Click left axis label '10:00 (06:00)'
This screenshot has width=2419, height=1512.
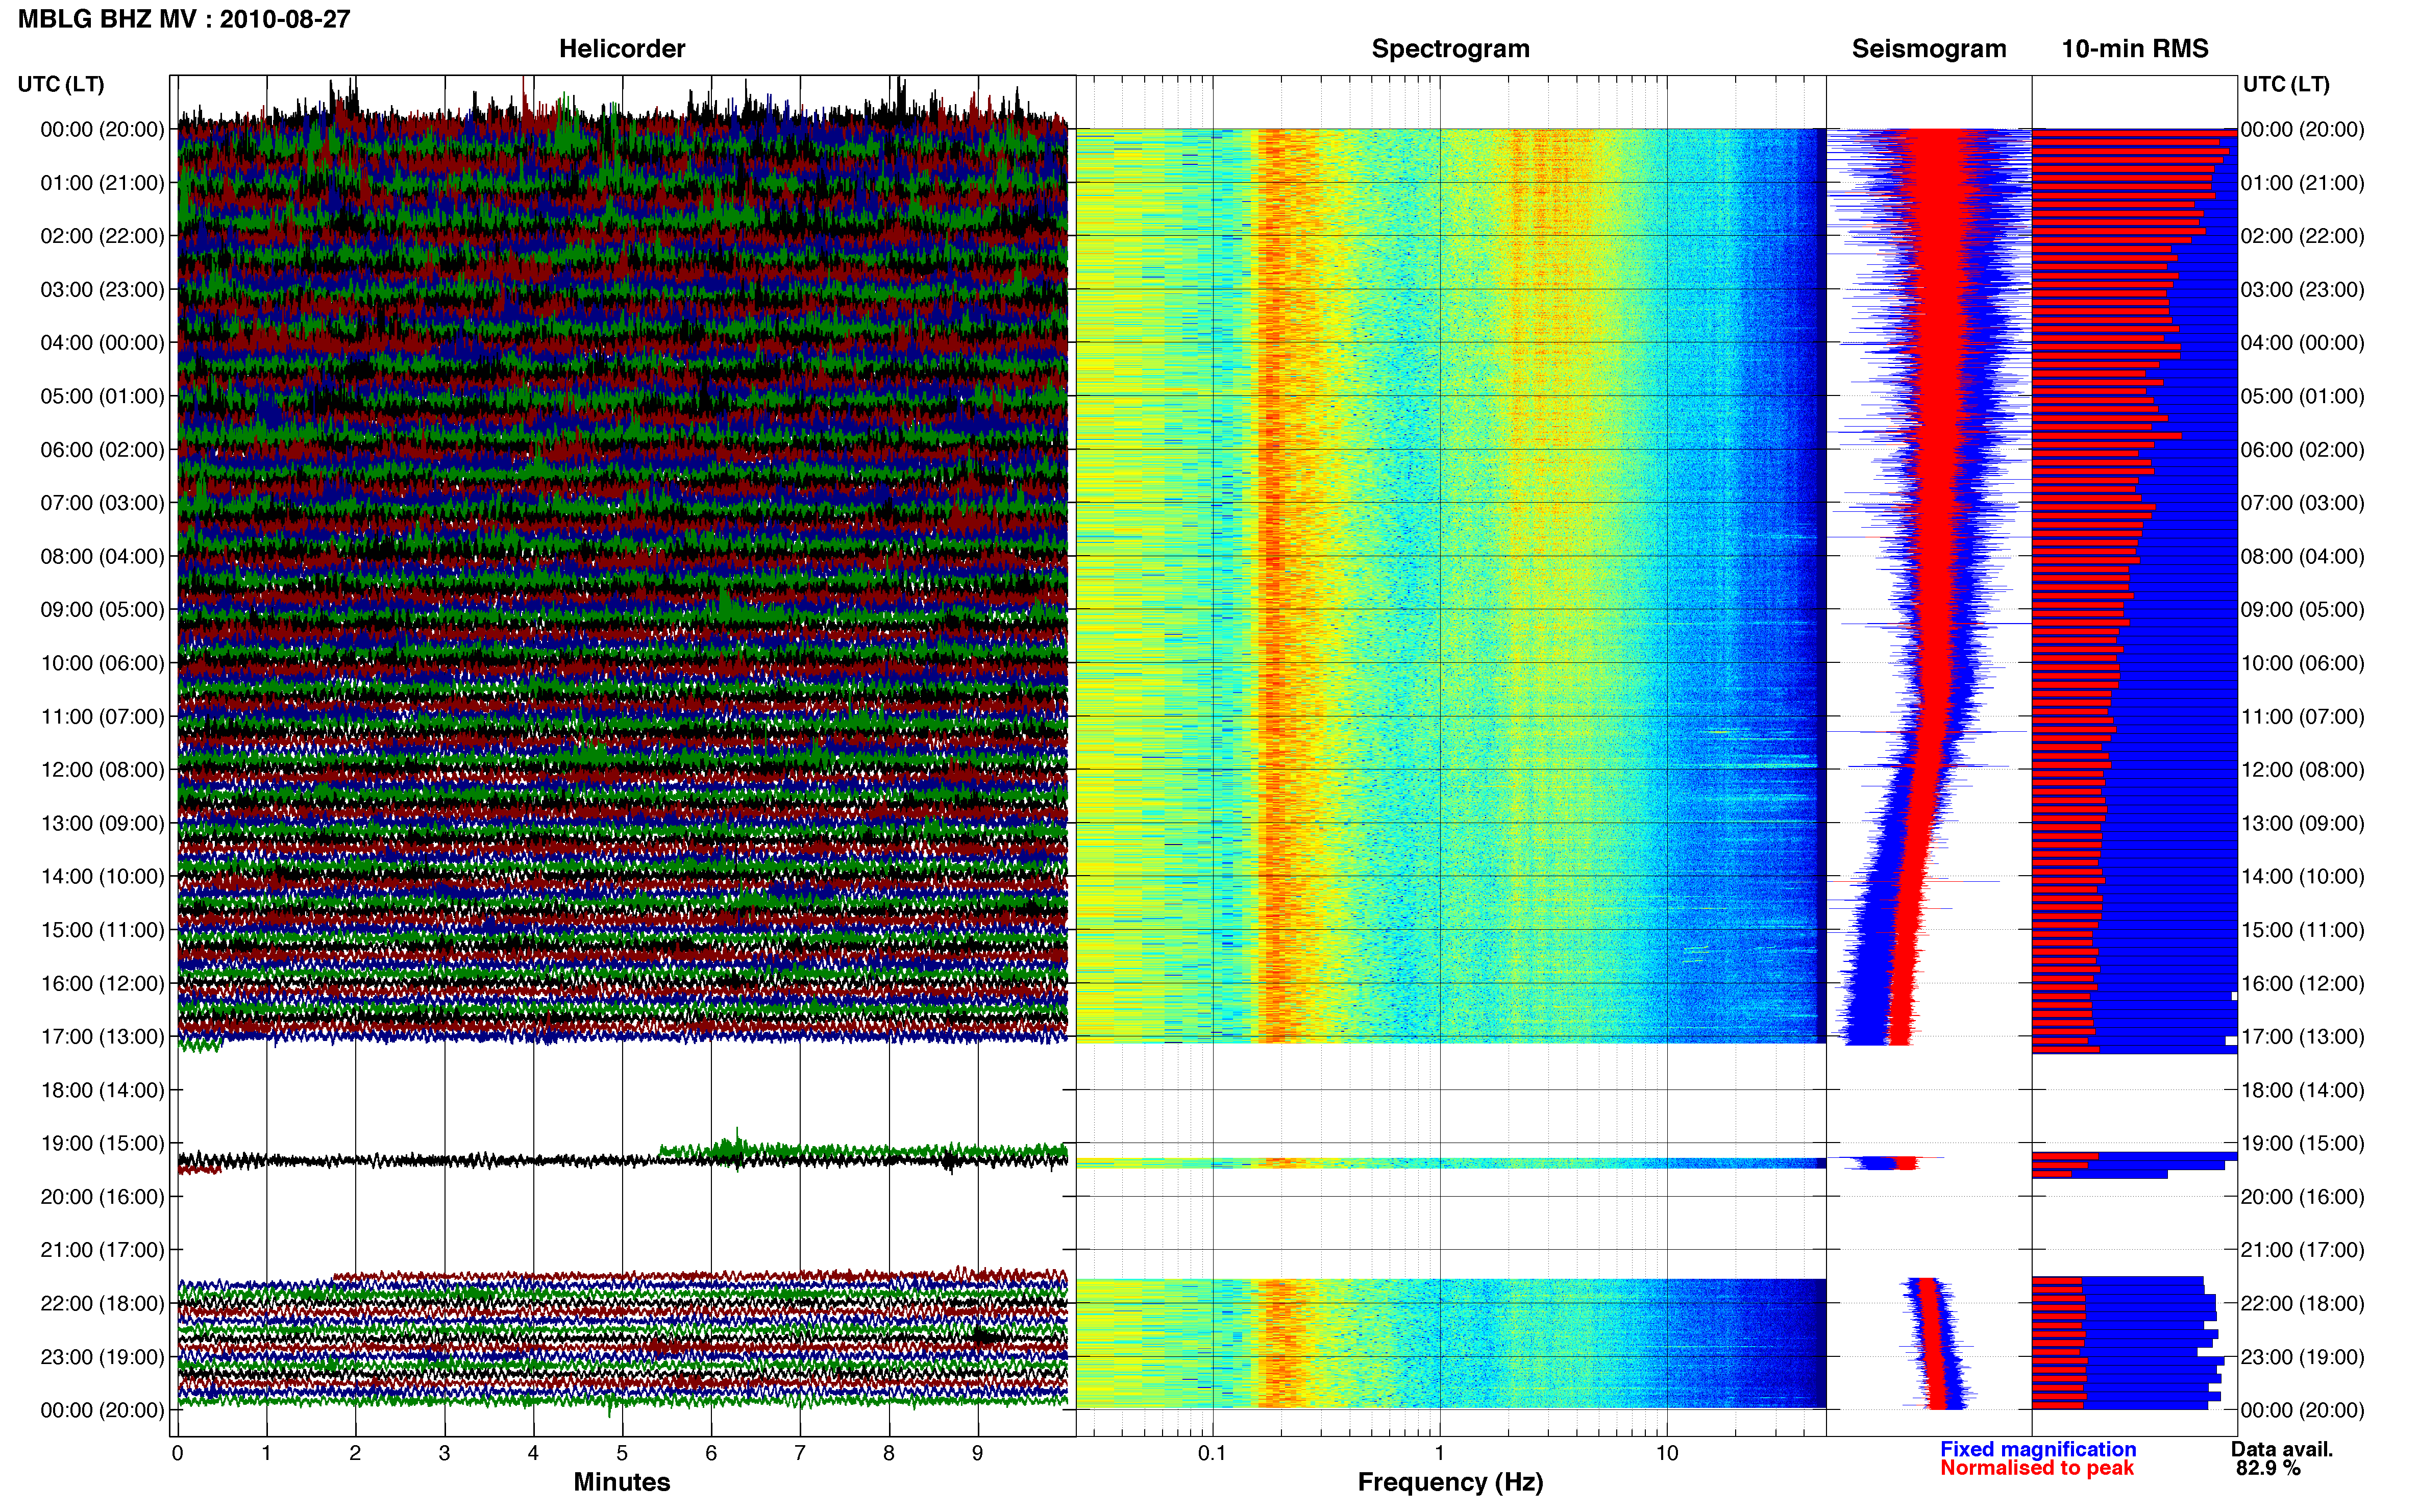pyautogui.click(x=102, y=663)
